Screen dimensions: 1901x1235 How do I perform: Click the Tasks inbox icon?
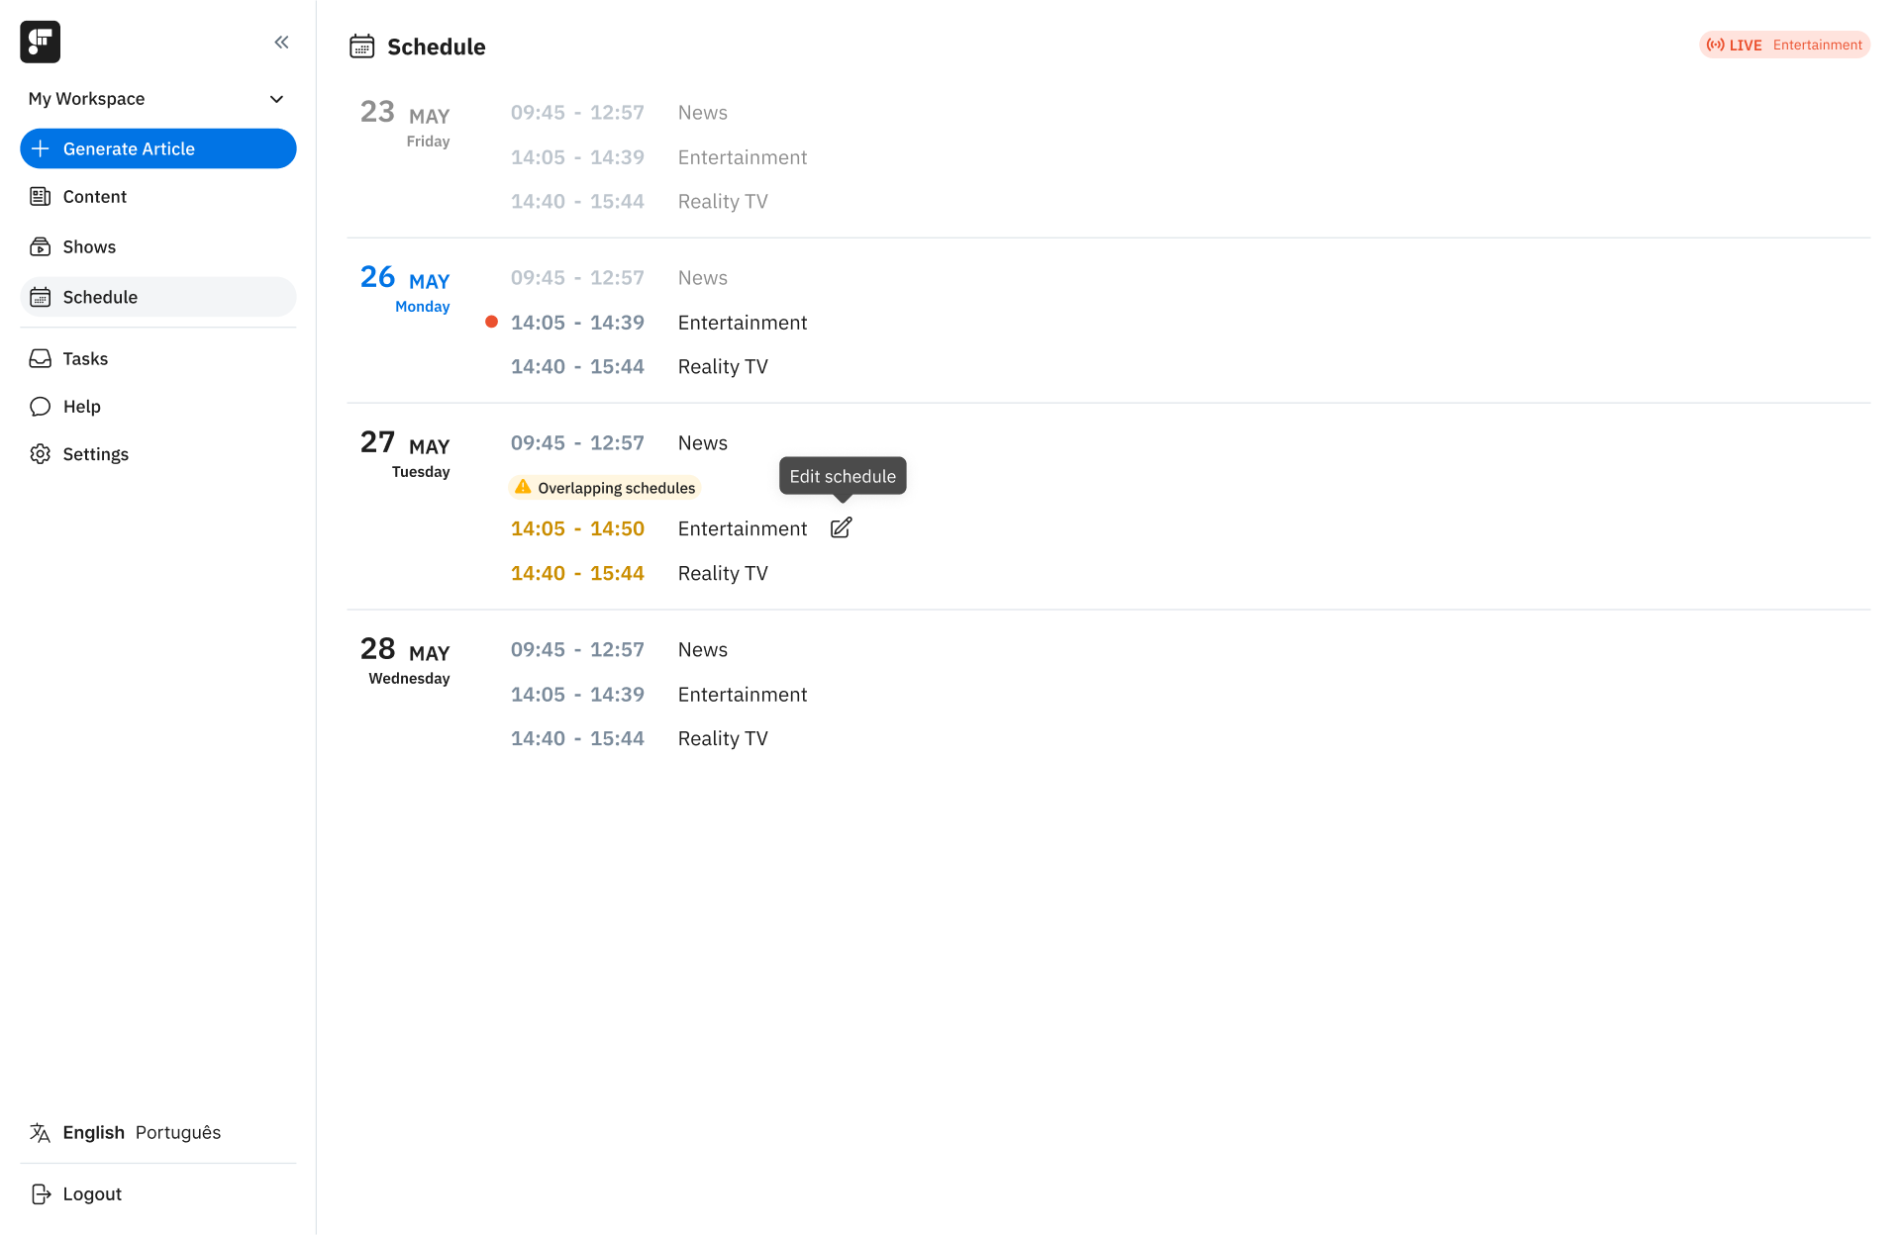click(x=41, y=359)
